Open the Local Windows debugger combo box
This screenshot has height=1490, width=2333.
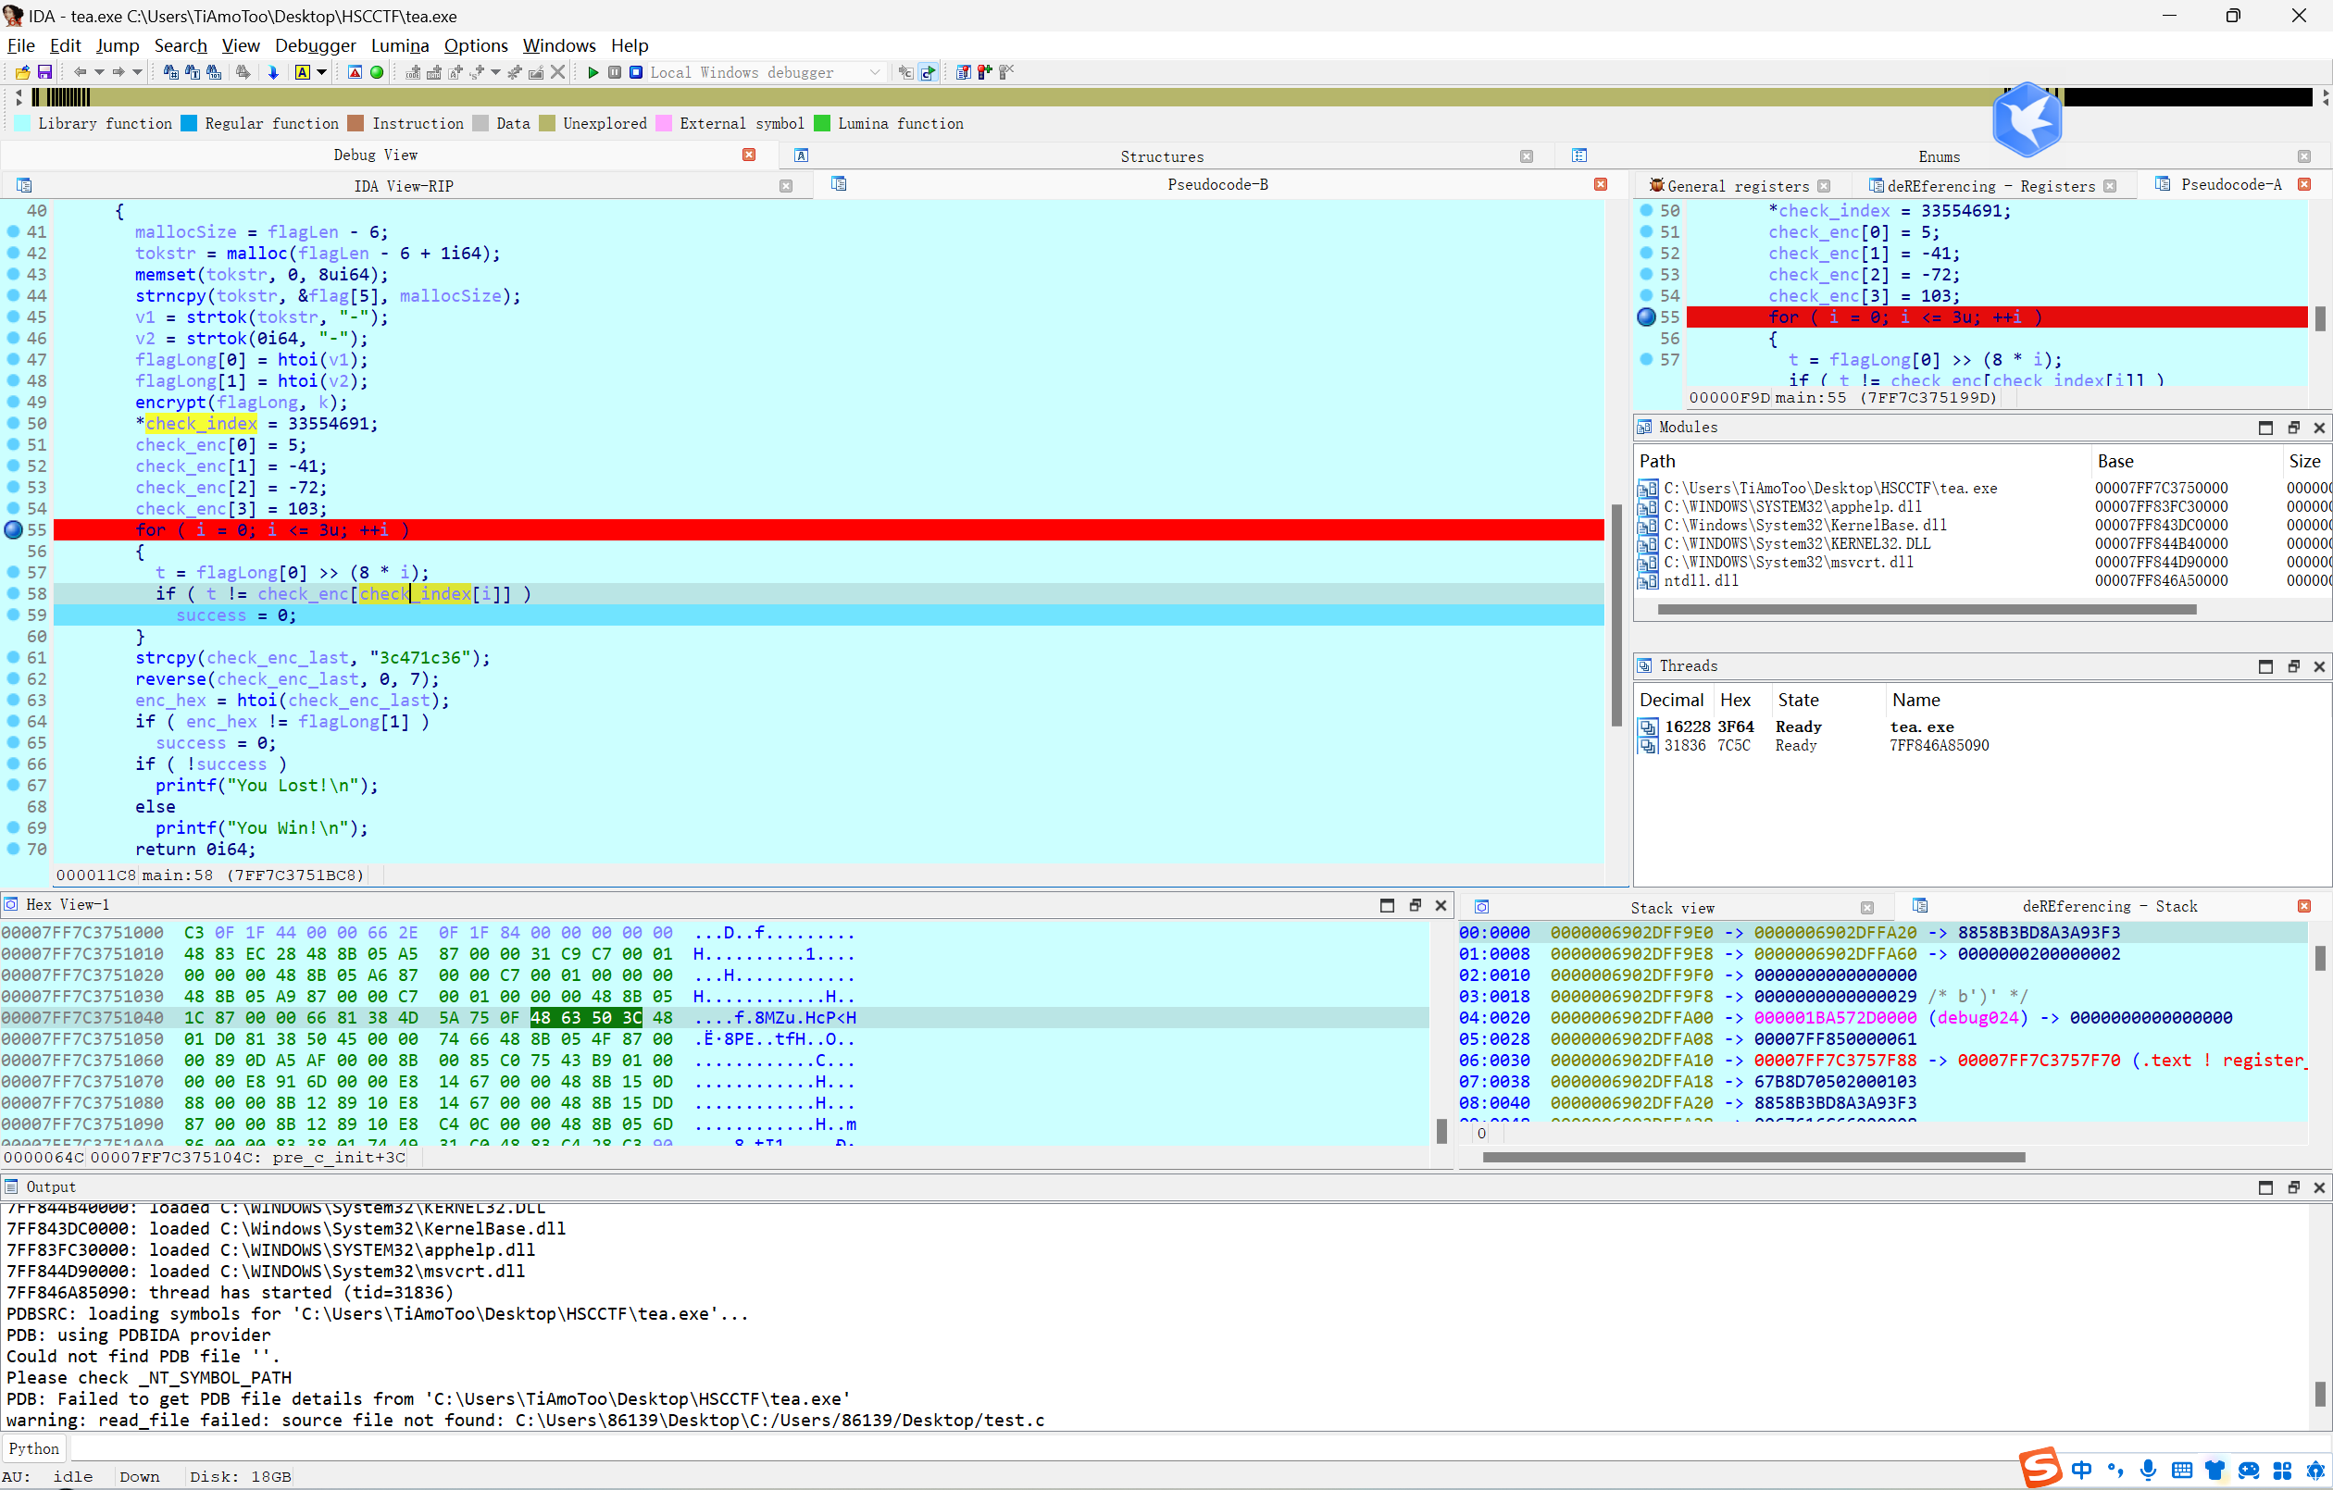coord(766,73)
